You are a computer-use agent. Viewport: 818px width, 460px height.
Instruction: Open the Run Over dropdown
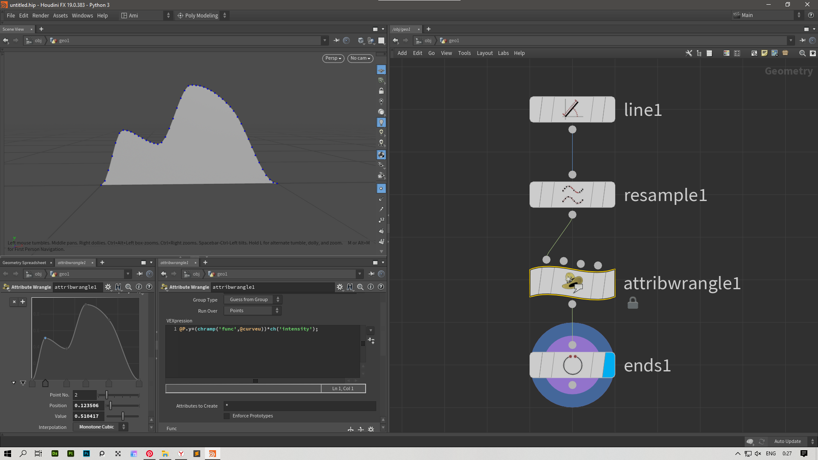pyautogui.click(x=253, y=311)
